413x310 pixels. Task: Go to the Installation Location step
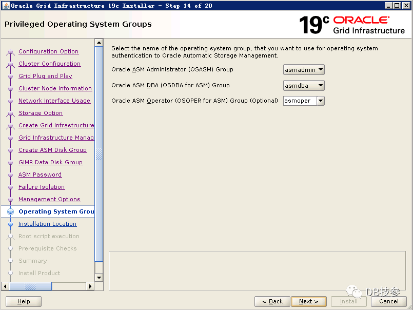click(x=47, y=224)
